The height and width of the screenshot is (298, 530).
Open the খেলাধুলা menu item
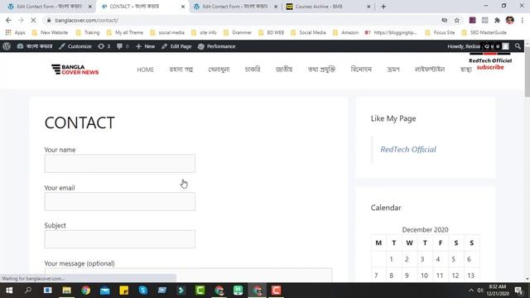pyautogui.click(x=219, y=70)
